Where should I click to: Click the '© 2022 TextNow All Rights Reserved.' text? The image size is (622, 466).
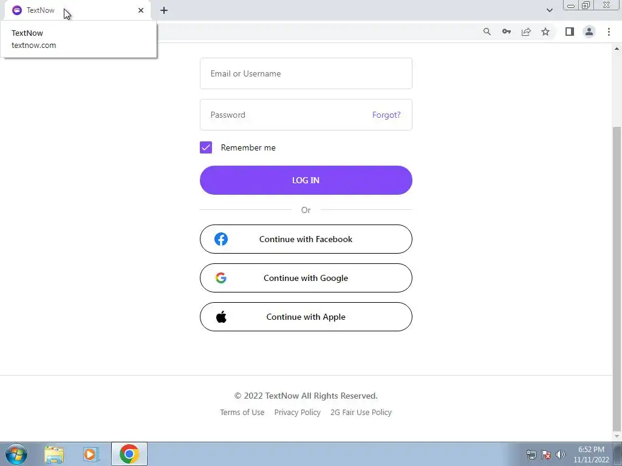pos(306,396)
